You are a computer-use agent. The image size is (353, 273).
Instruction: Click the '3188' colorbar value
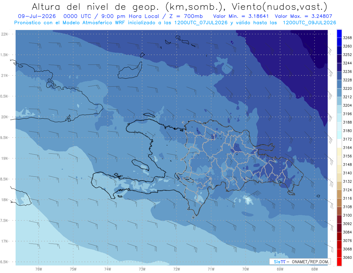347,122
